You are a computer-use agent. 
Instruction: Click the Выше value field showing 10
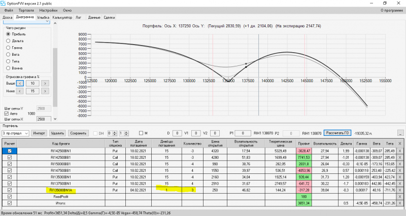pyautogui.click(x=32, y=83)
